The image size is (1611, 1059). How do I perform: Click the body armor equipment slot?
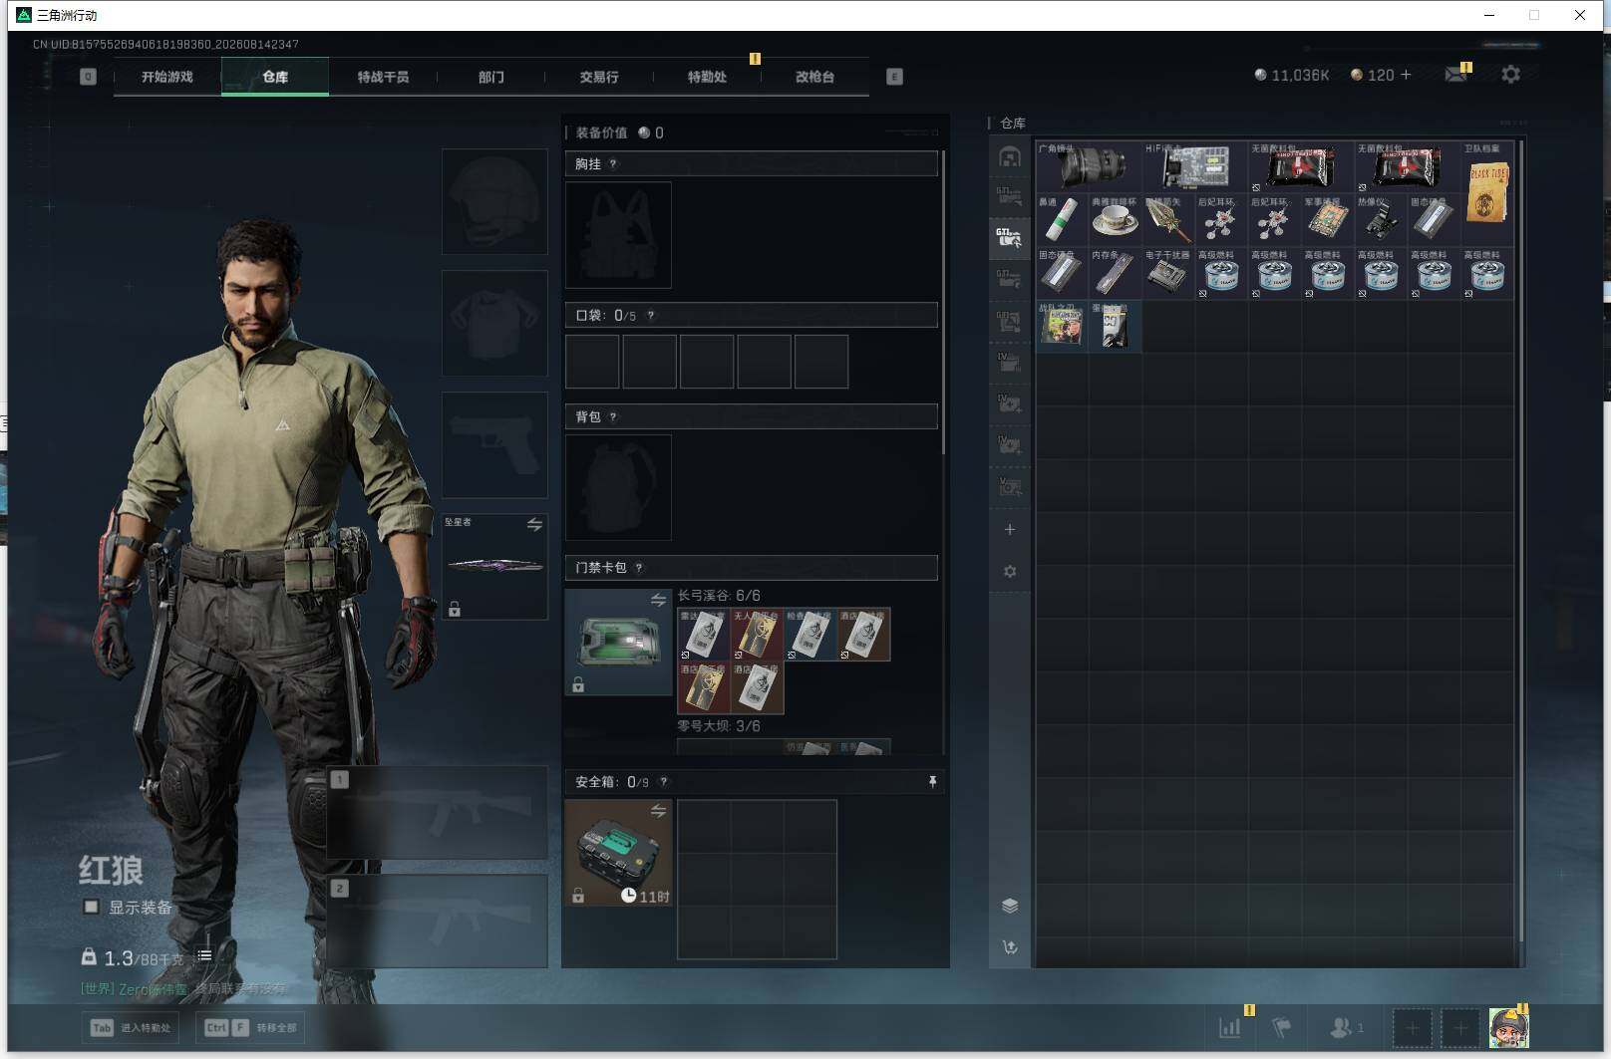click(x=494, y=324)
